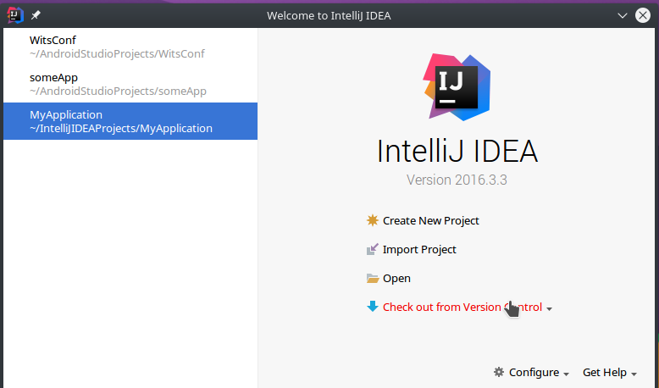Click the blue checkout download arrow icon

point(373,307)
